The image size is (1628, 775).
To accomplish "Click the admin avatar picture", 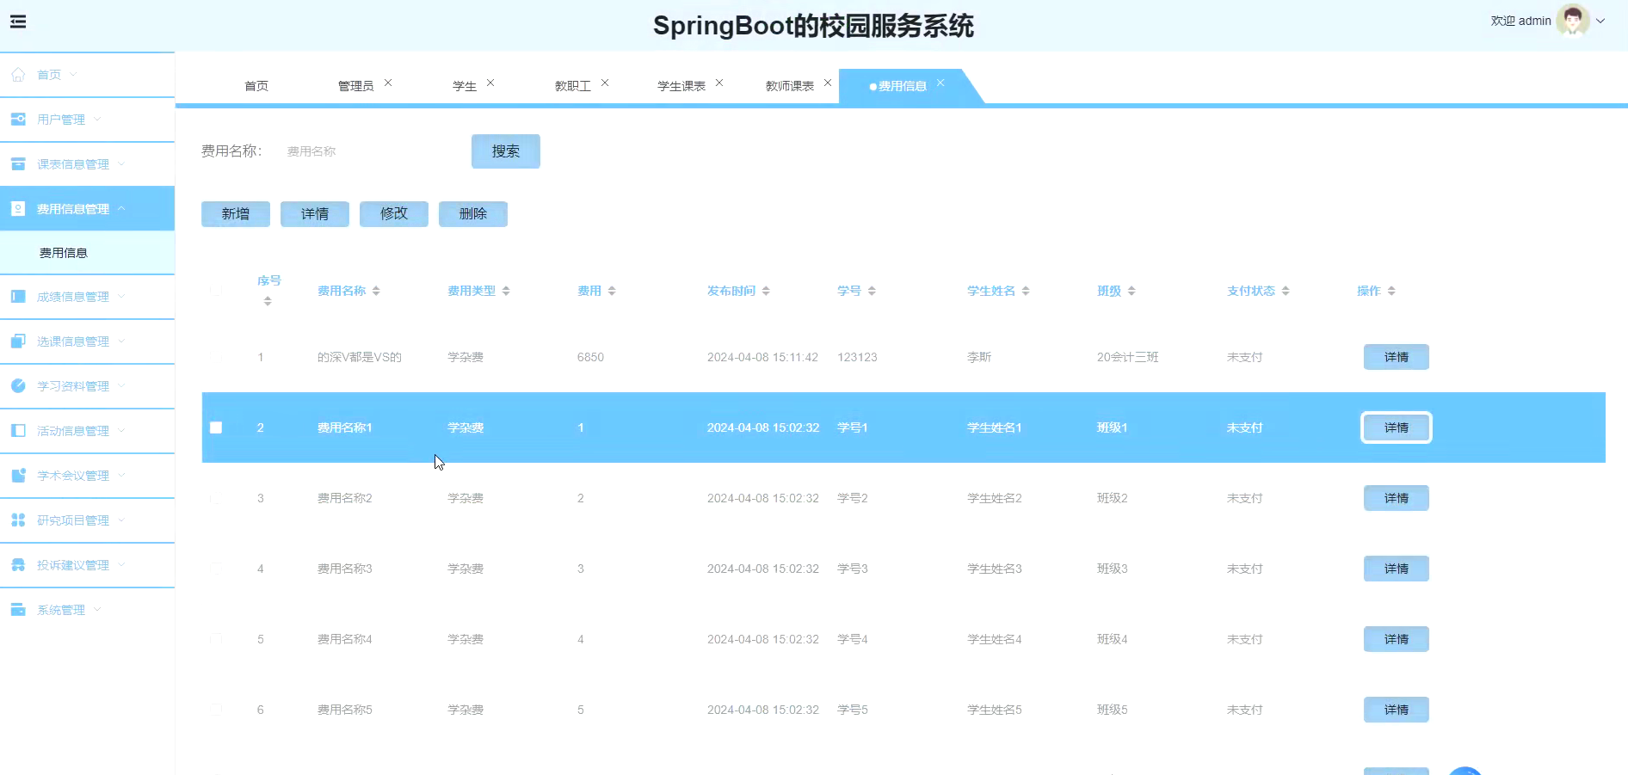I will point(1572,20).
